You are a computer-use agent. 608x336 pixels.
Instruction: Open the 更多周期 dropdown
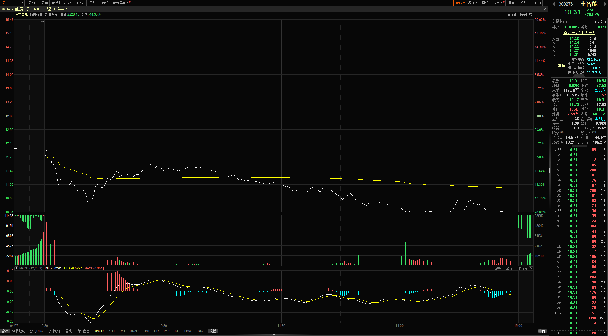pyautogui.click(x=121, y=3)
